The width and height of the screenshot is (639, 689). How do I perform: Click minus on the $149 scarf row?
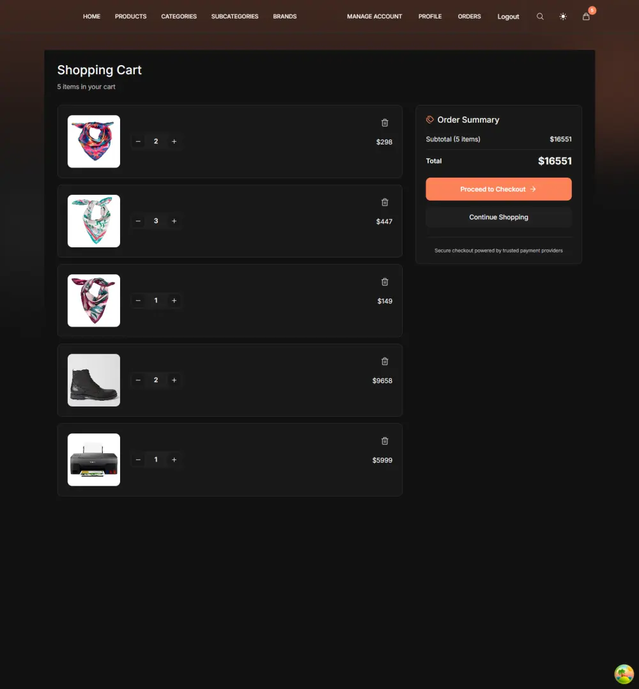(x=138, y=300)
